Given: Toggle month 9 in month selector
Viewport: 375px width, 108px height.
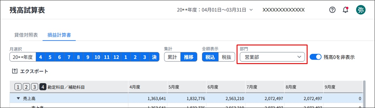Looking at the screenshot, I should pyautogui.click(x=88, y=57).
